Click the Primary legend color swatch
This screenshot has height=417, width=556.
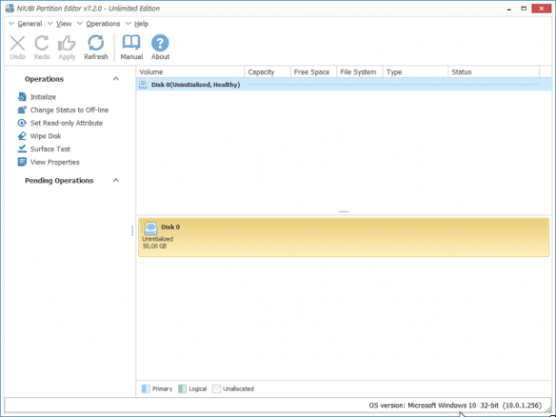tap(145, 389)
